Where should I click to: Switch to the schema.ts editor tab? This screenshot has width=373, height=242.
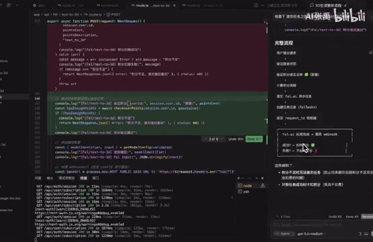[x=108, y=5]
